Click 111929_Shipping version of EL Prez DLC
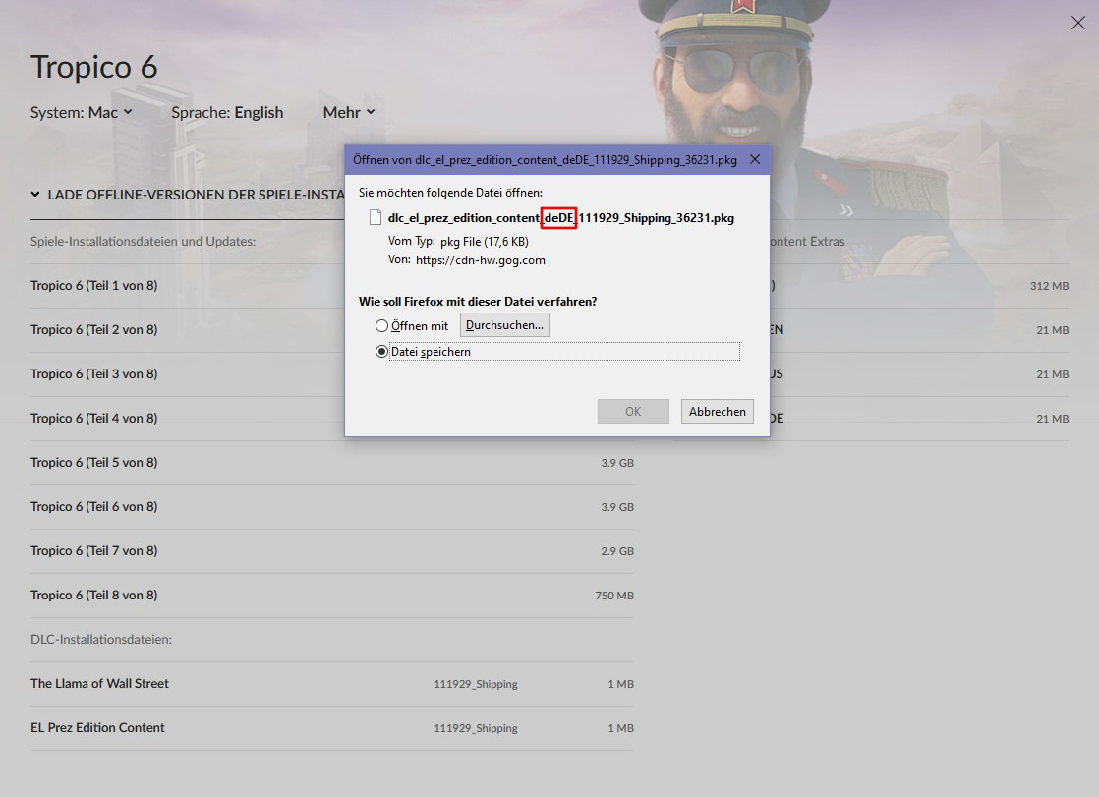This screenshot has height=797, width=1099. (x=475, y=728)
